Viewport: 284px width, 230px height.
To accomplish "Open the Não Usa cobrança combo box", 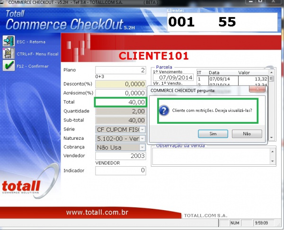I will pos(121,147).
